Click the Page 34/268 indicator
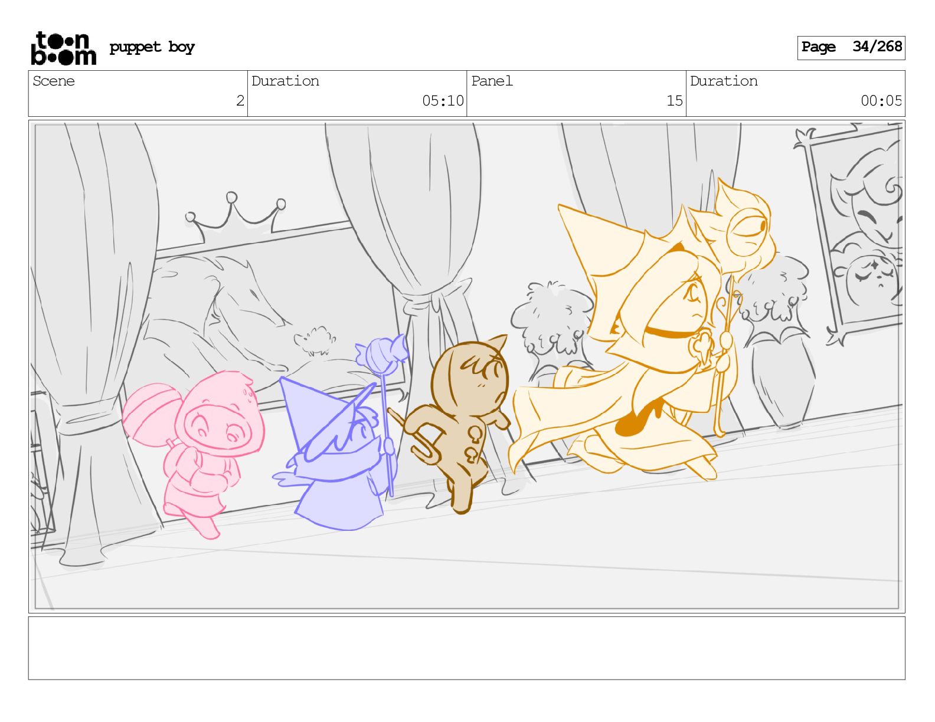Viewport: 935px width, 722px height. coord(851,47)
